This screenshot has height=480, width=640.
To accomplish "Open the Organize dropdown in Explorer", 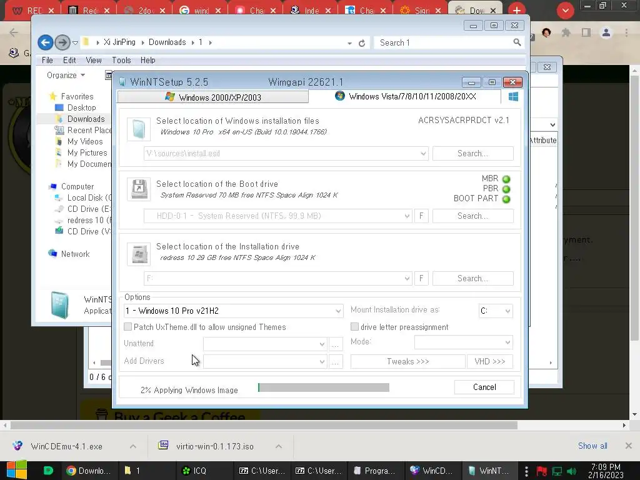I will [x=66, y=75].
